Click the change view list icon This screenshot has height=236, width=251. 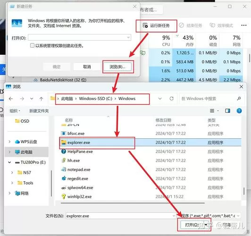tap(212, 111)
